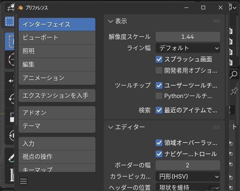Image resolution: width=240 pixels, height=191 pixels.
Task: Open the 照明 preferences tab
Action: [x=57, y=51]
